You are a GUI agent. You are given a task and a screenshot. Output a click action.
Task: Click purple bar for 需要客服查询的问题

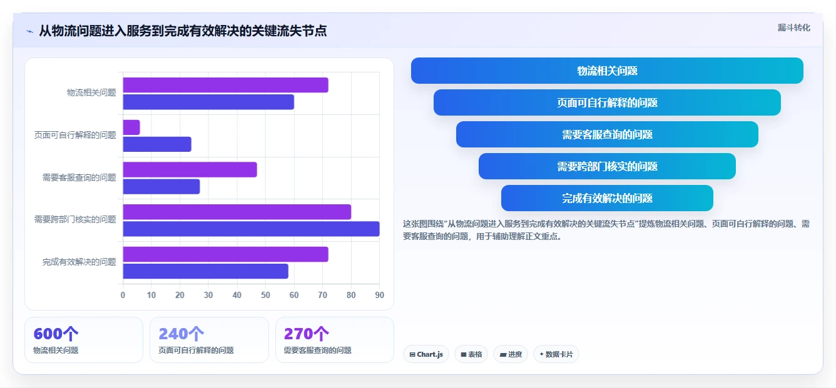pos(190,169)
